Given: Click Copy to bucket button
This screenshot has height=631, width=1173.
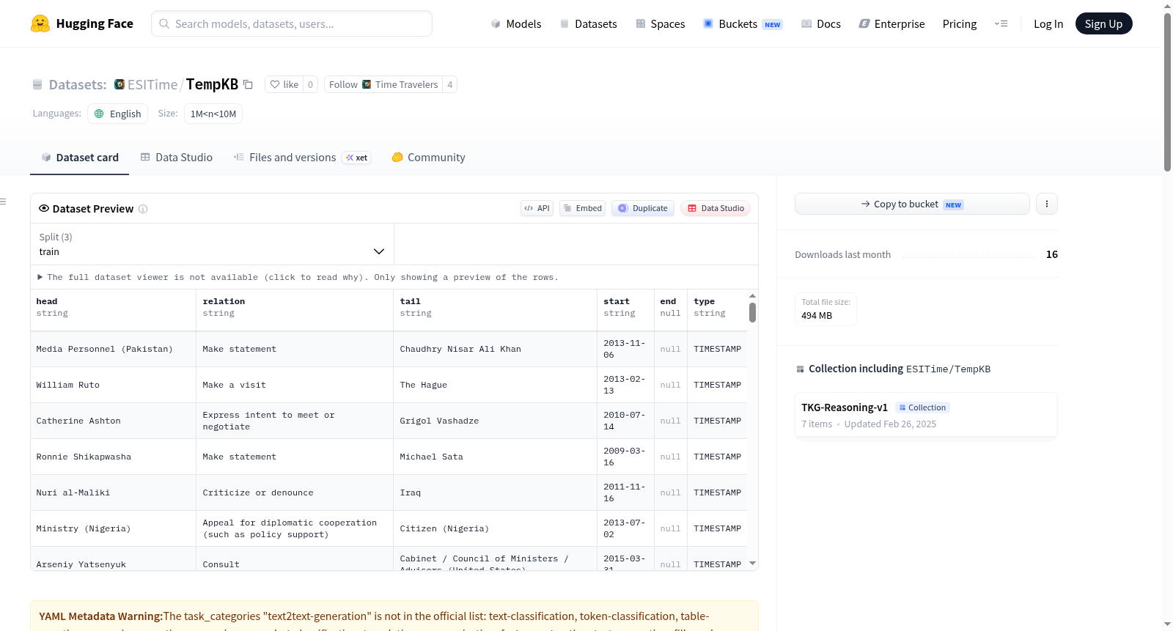Looking at the screenshot, I should point(912,204).
